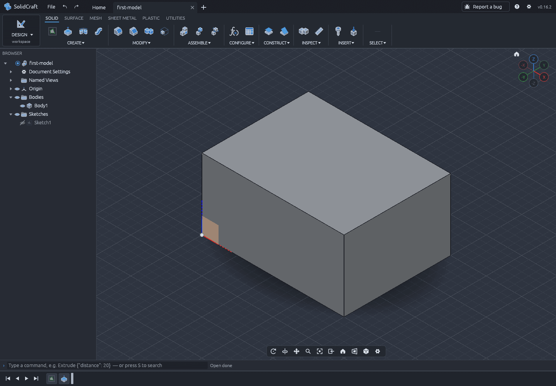The image size is (556, 386).
Task: Select the pan tool in the navigation bar
Action: click(297, 351)
